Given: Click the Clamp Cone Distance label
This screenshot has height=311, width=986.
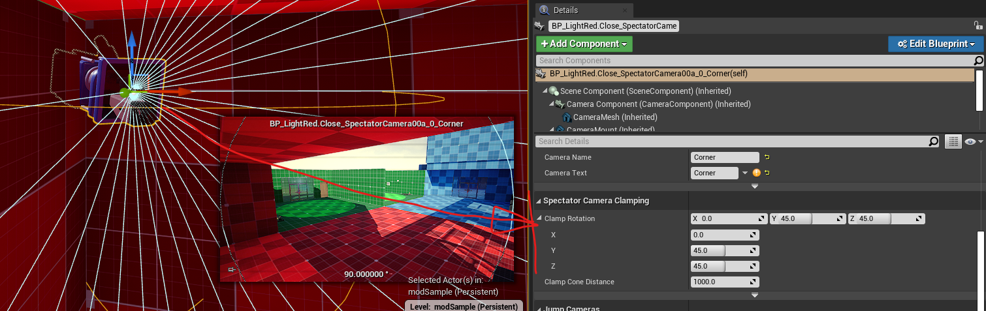Looking at the screenshot, I should (x=579, y=282).
